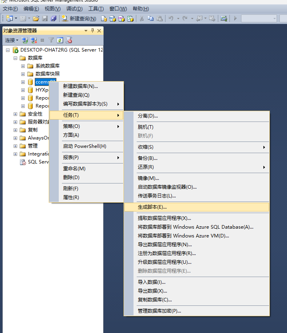The height and width of the screenshot is (333, 287).
Task: Open 收缩(S) submenu
Action: click(197, 147)
